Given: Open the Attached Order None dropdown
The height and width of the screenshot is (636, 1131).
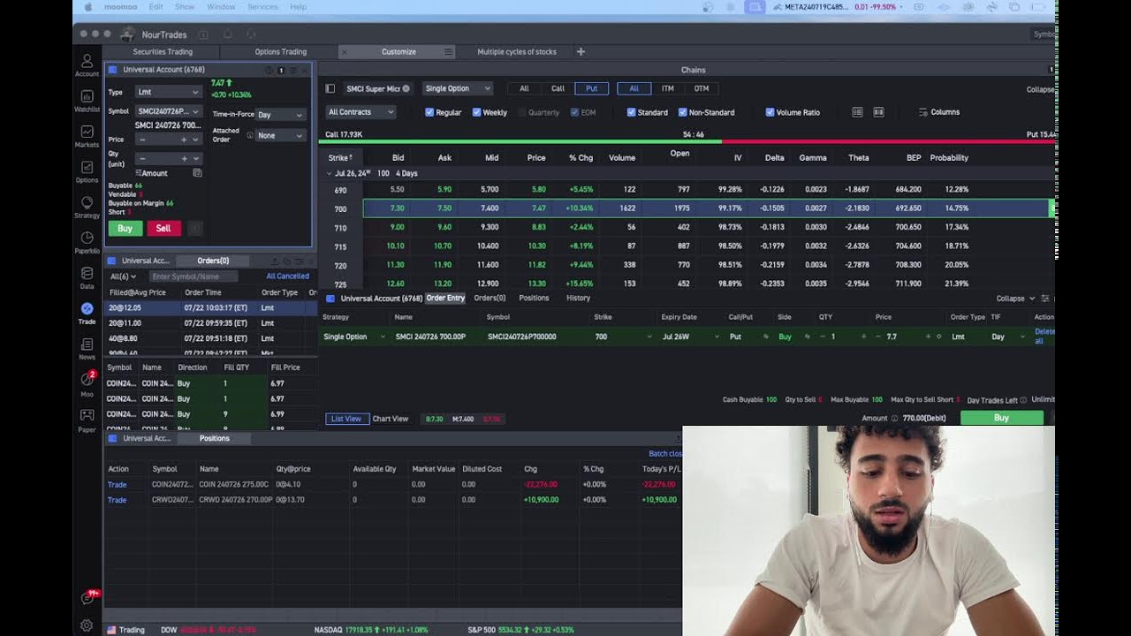Looking at the screenshot, I should [281, 135].
